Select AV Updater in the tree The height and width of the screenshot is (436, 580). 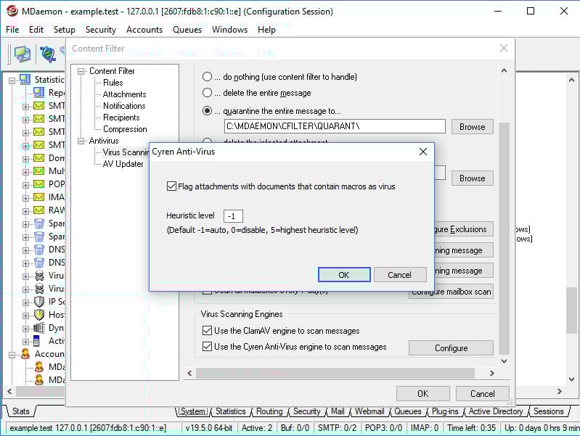123,164
